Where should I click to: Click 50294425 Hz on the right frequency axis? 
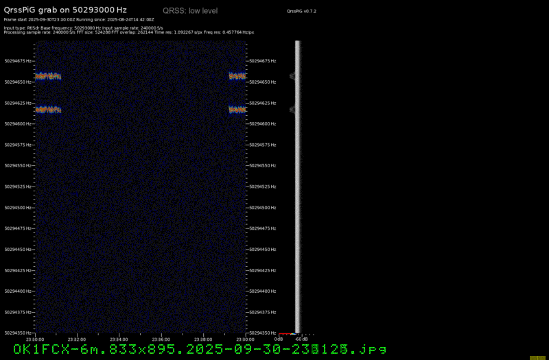click(x=263, y=270)
